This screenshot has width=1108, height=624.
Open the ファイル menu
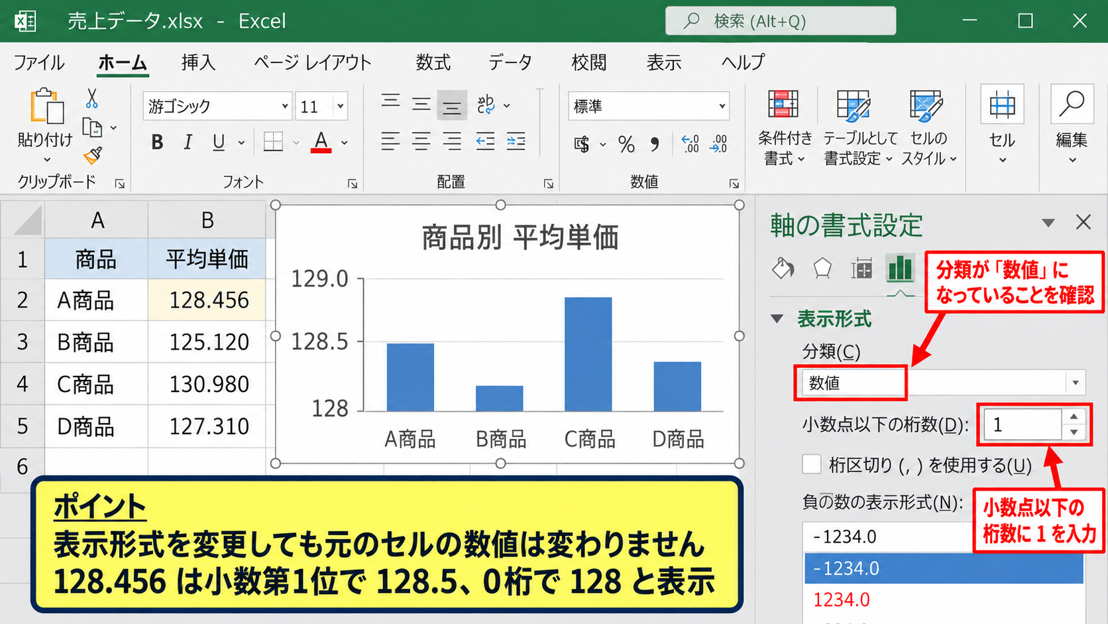[39, 62]
